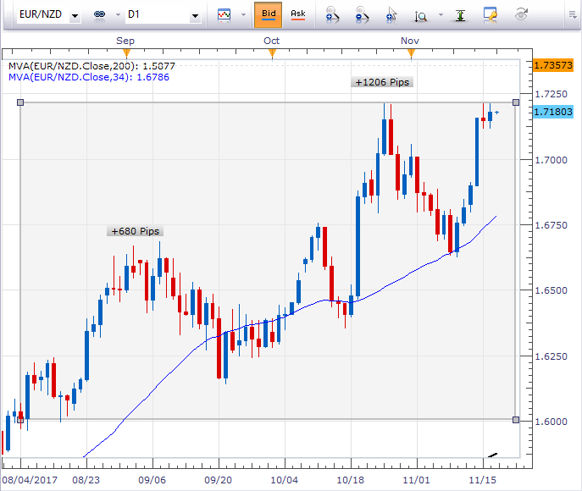
Task: Select the cursor zoom pointer tool
Action: [391, 15]
